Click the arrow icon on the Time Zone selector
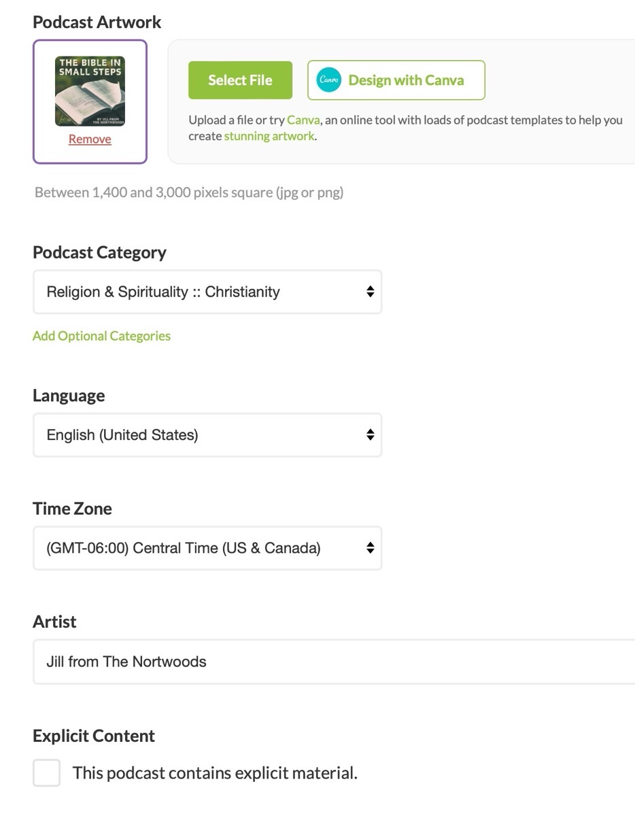 pyautogui.click(x=370, y=547)
